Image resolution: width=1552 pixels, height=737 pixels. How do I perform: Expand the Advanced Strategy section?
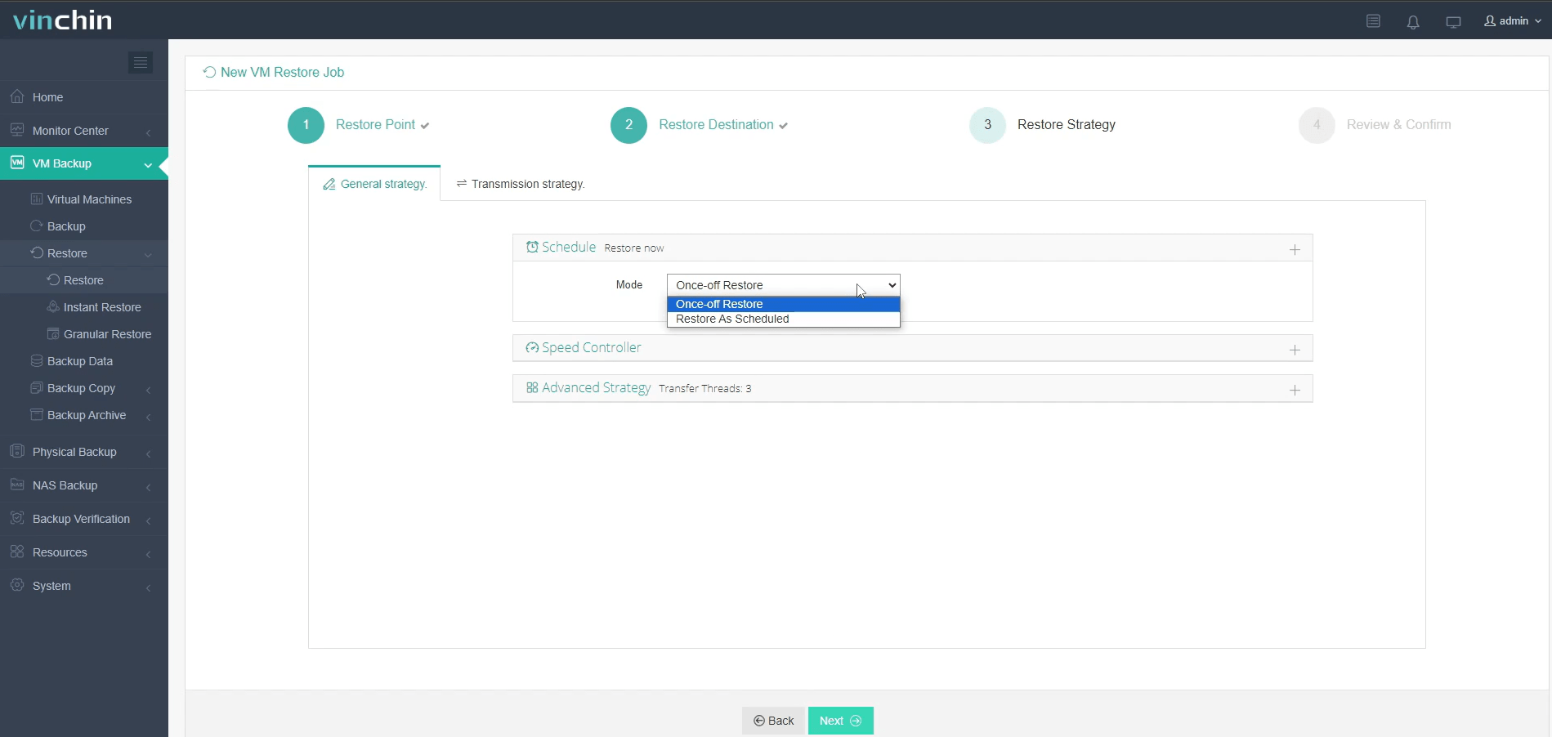coord(1295,390)
